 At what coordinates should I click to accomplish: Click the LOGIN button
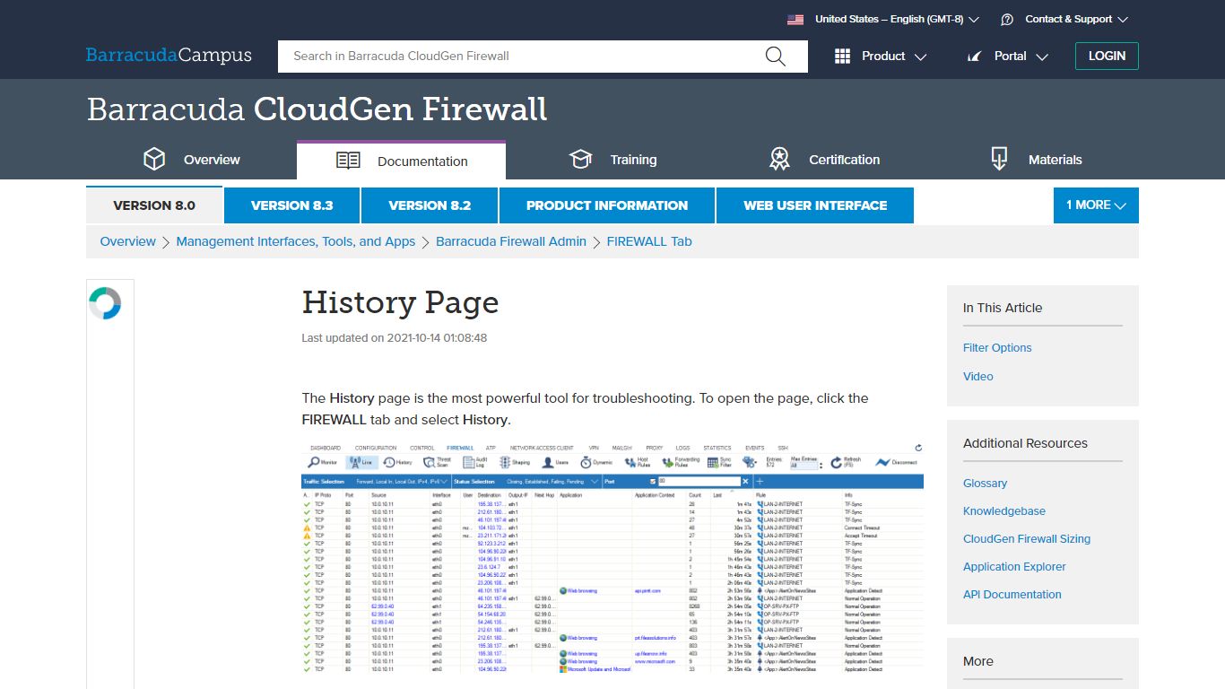click(x=1107, y=56)
